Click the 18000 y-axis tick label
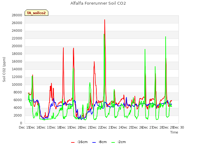The image size is (197, 148). pyautogui.click(x=17, y=54)
